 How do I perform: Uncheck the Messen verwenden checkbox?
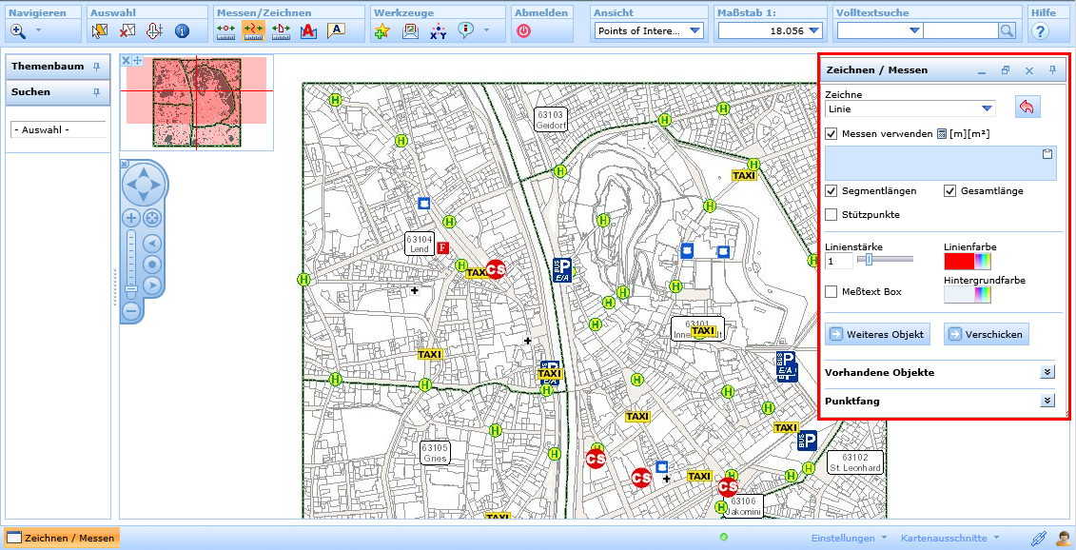[x=831, y=134]
